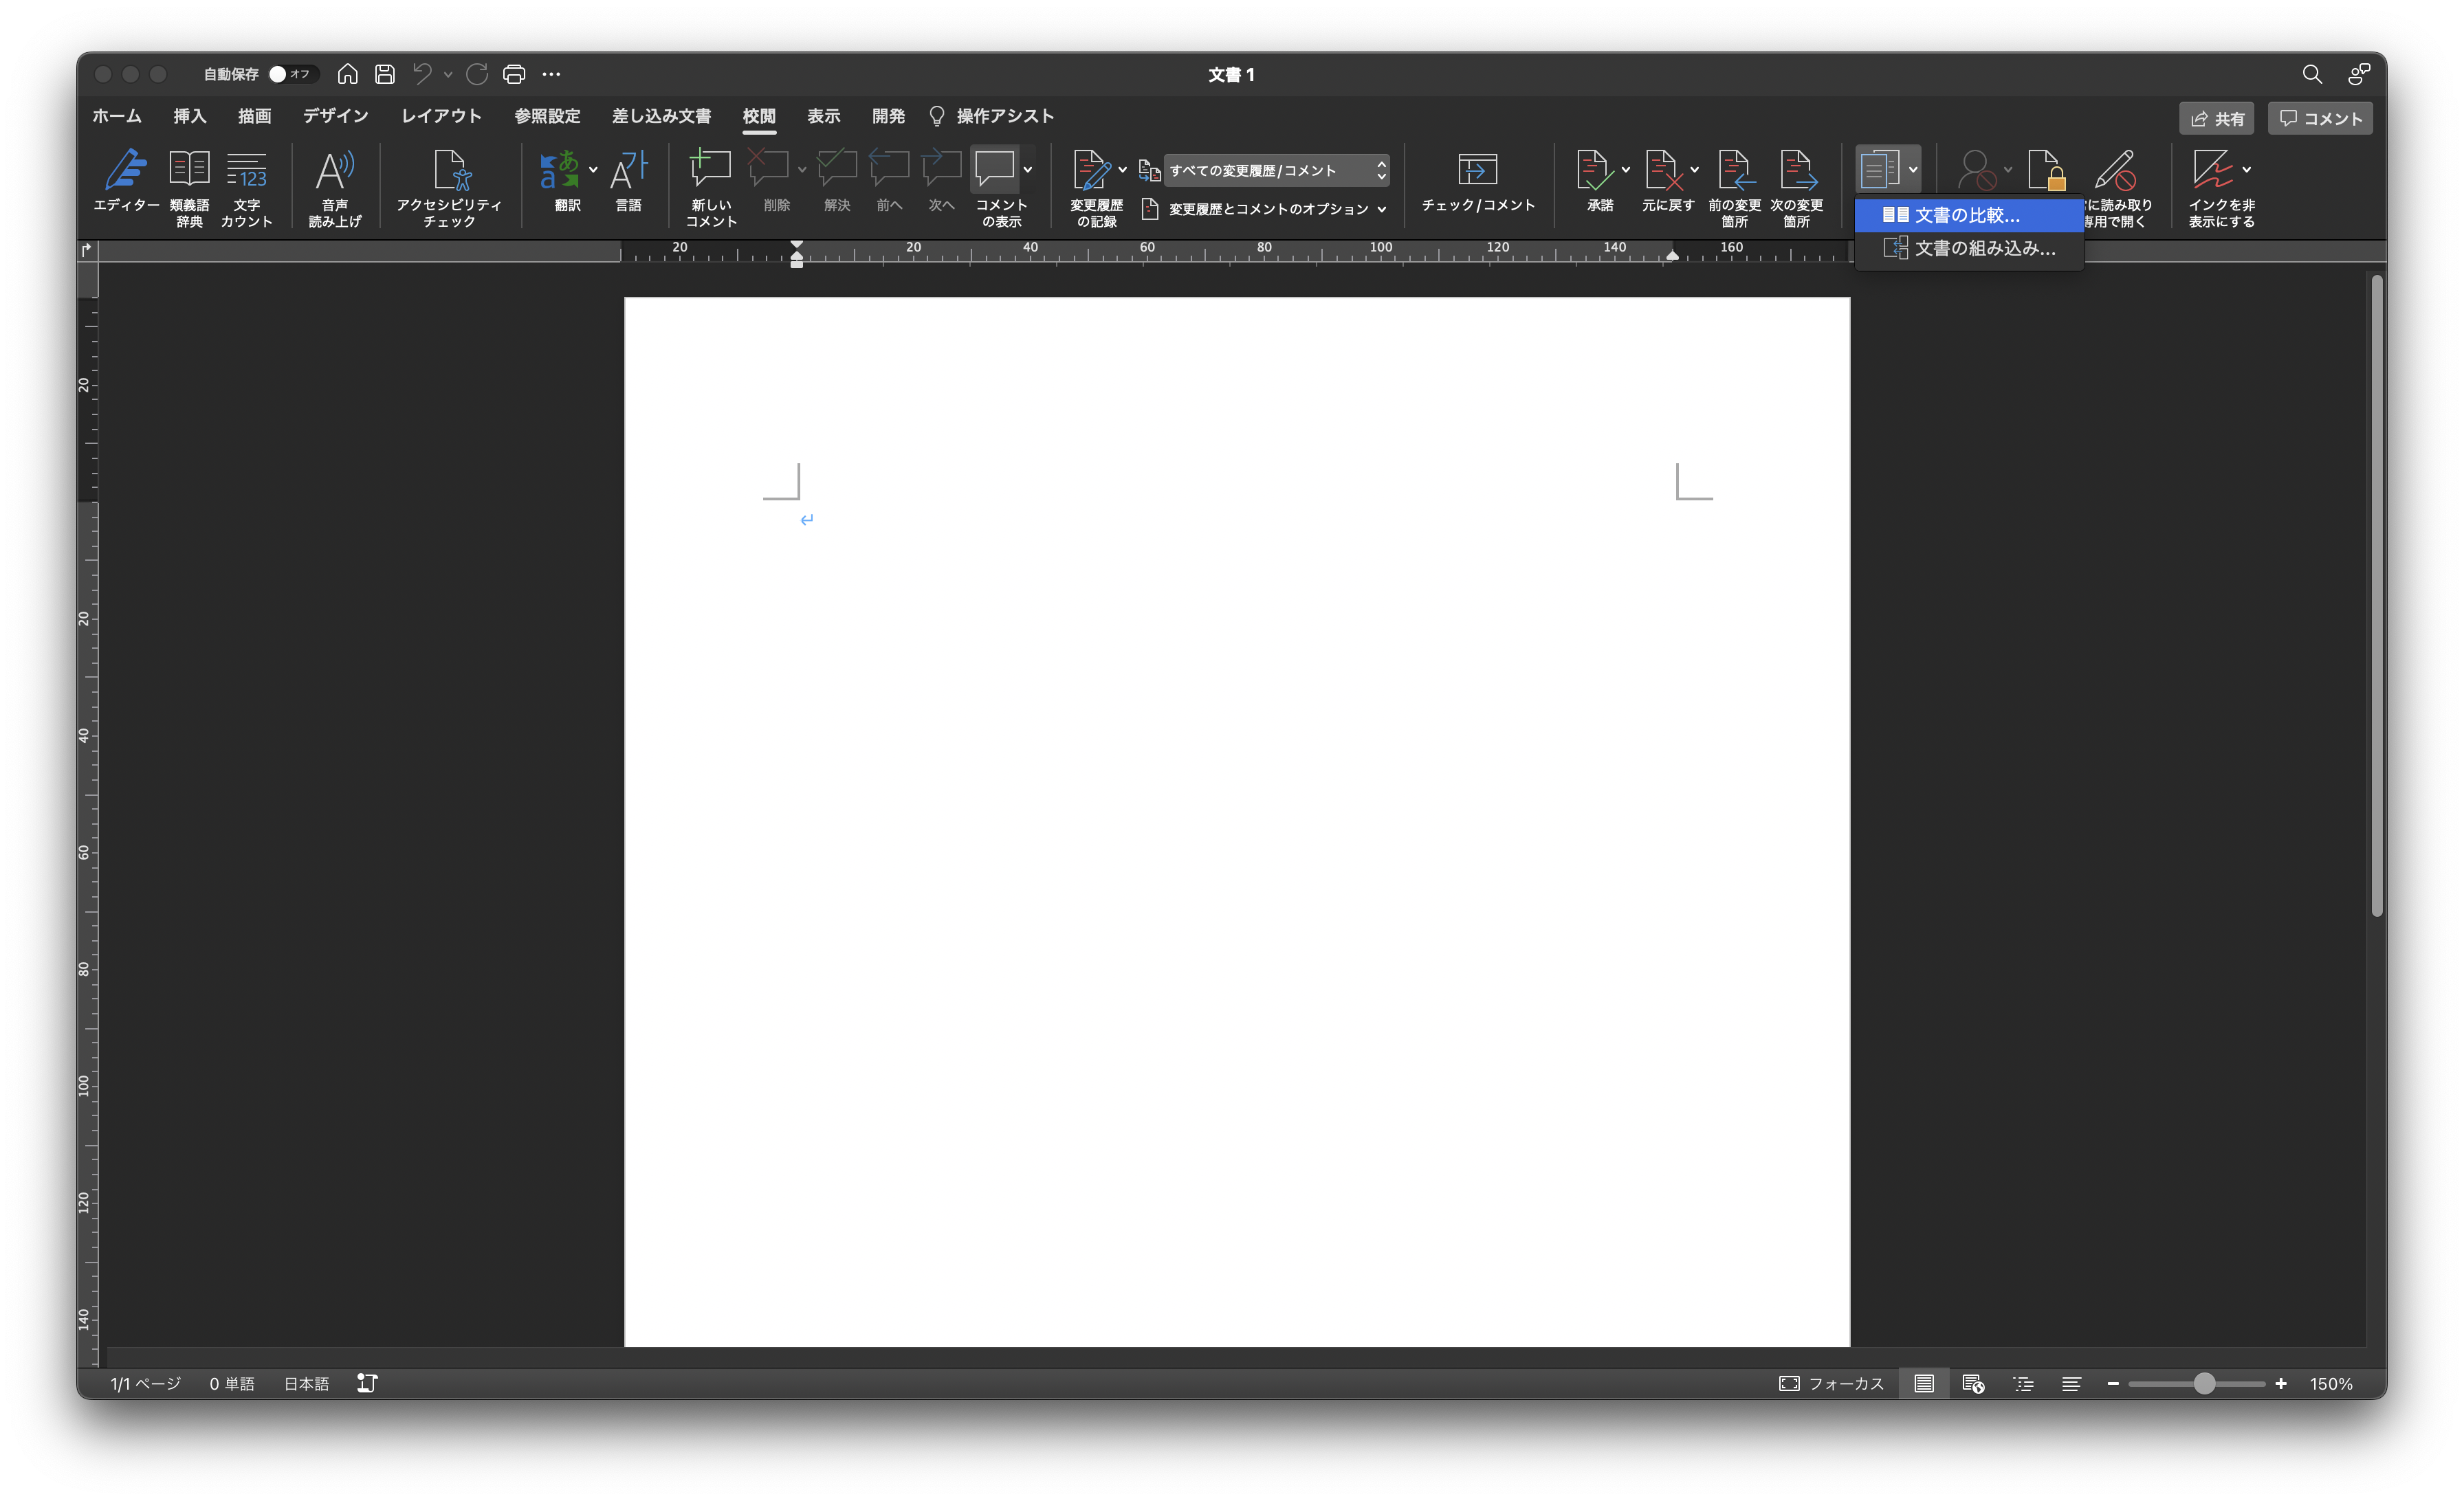2464x1501 pixels.
Task: Click Hide Ink (インクを非表示にする) icon
Action: [2213, 170]
